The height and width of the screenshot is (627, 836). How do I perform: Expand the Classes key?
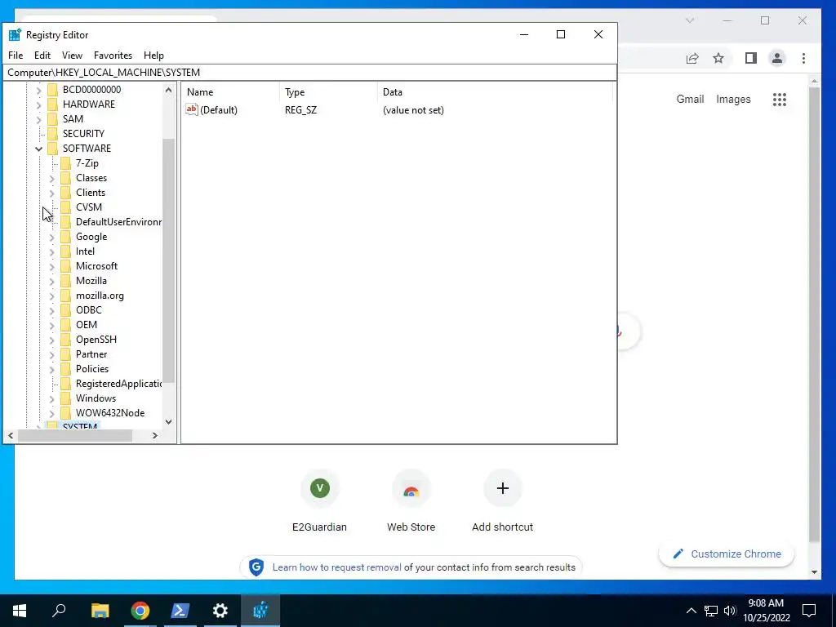click(x=51, y=178)
